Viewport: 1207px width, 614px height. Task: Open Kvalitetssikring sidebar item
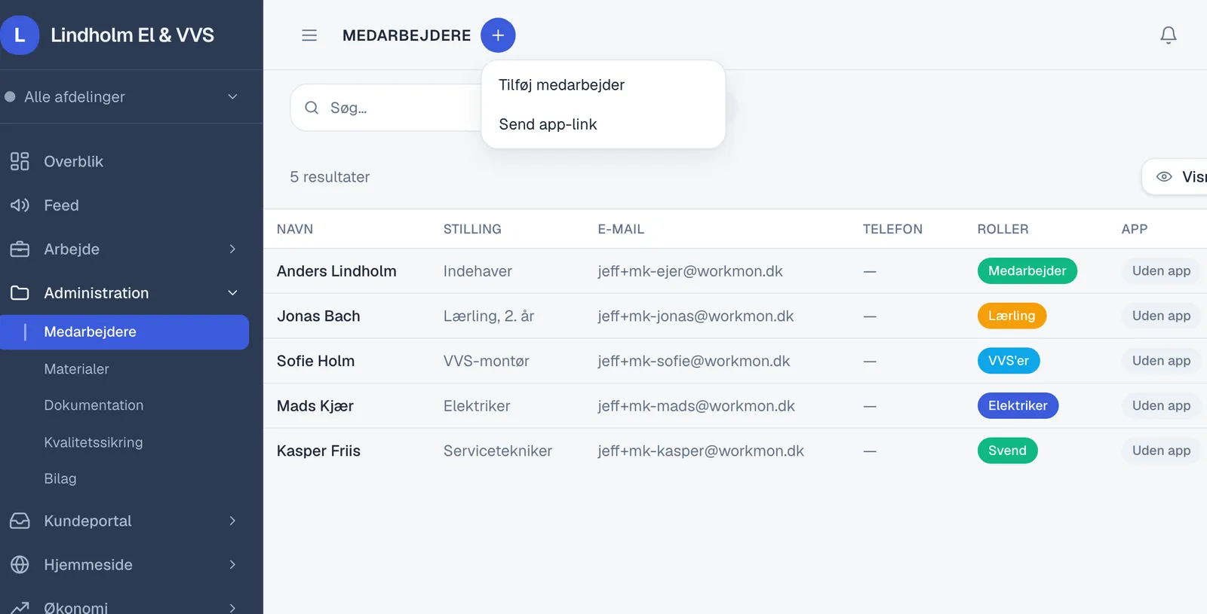click(94, 442)
